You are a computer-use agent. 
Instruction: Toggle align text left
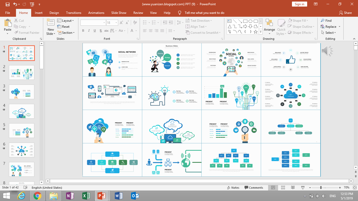tap(145, 31)
